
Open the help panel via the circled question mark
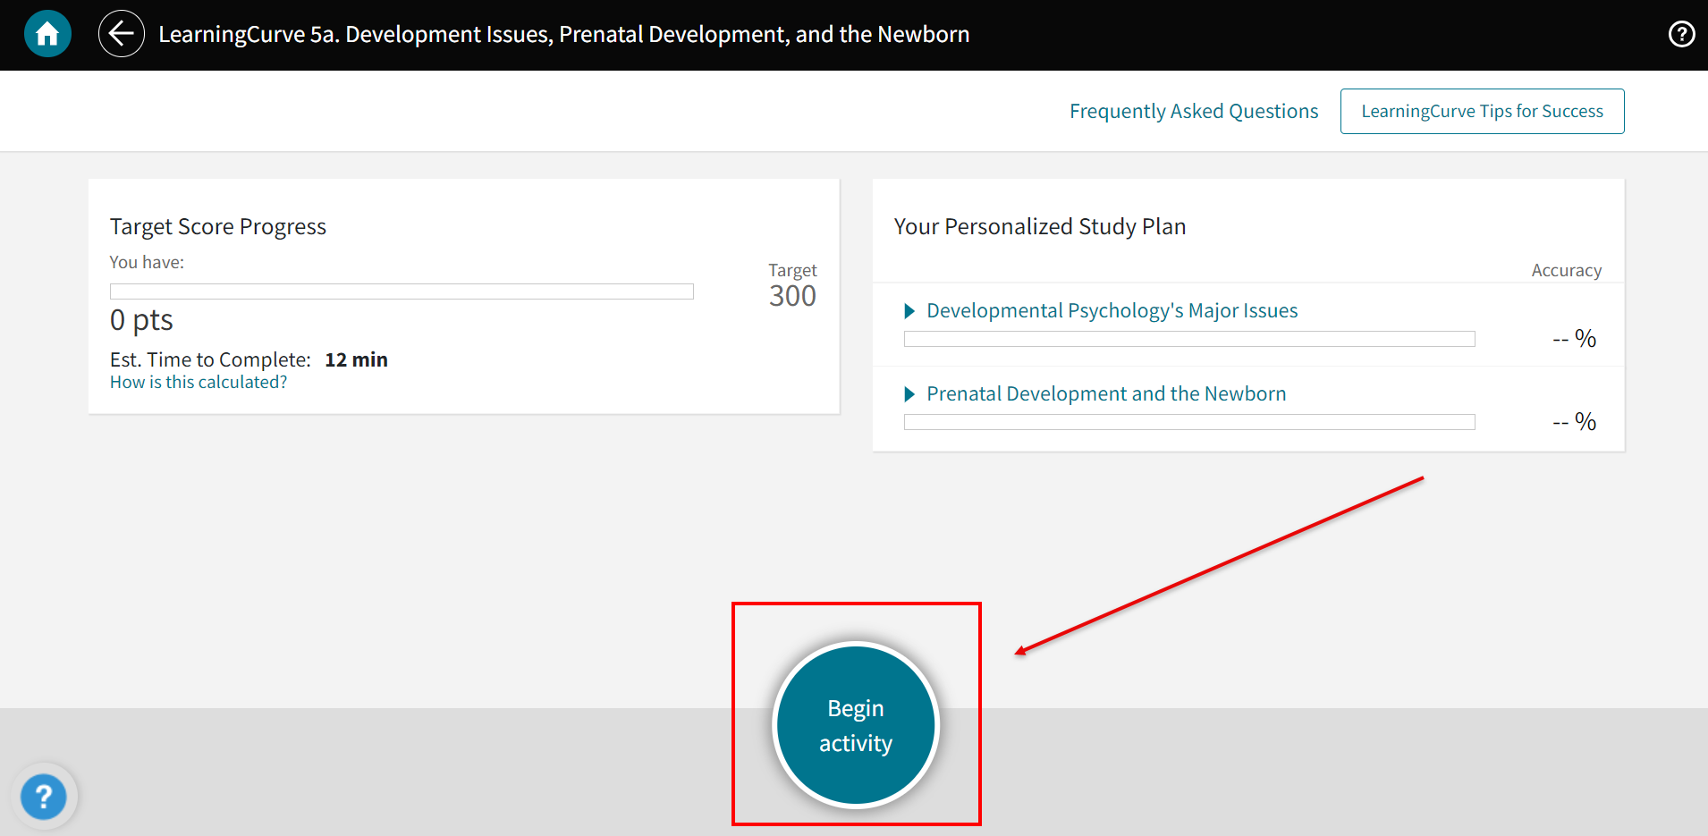point(1681,33)
